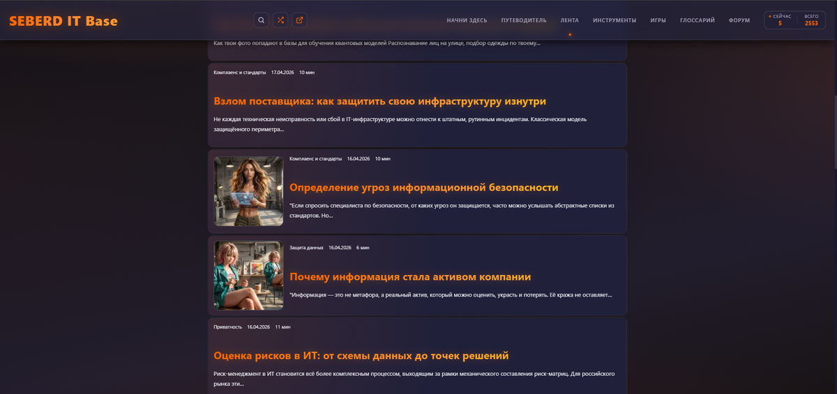
Task: Click the shuffle random article icon
Action: (x=280, y=20)
